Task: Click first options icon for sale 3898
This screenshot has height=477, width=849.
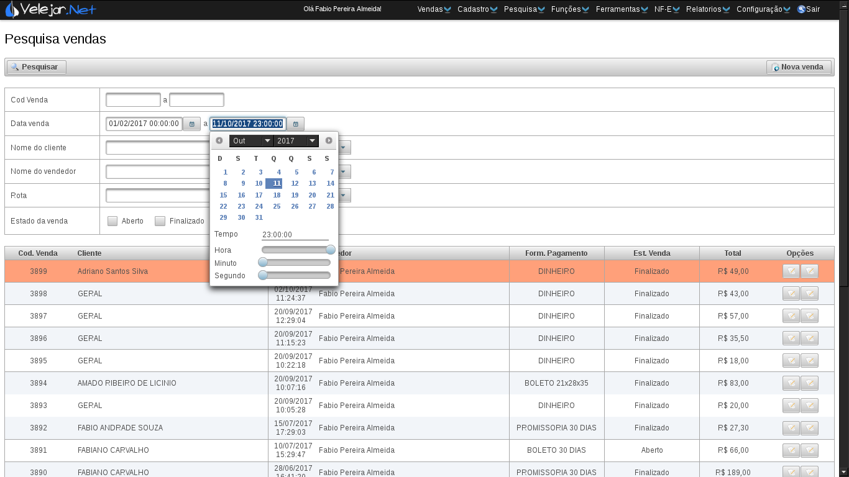Action: pos(791,294)
